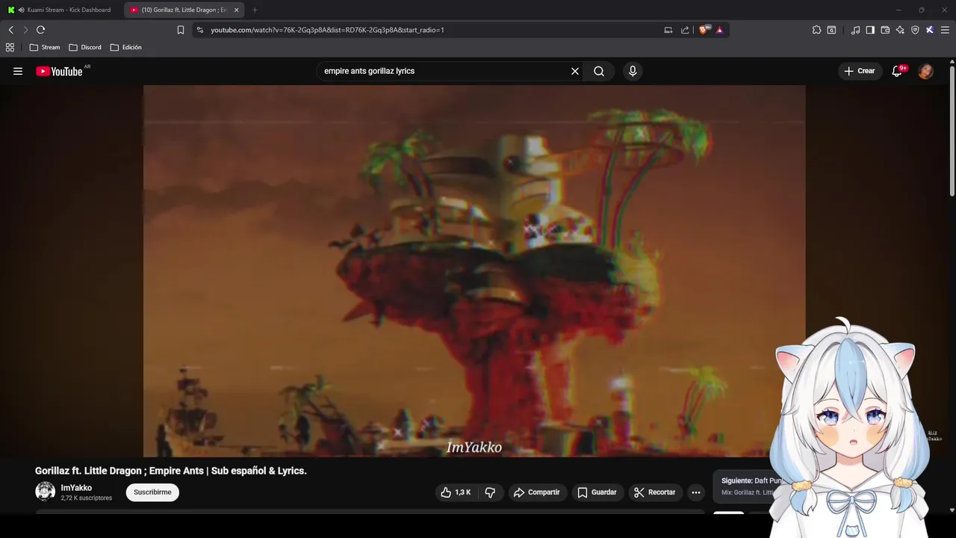This screenshot has height=538, width=956.
Task: Open ImYakko channel avatar
Action: [46, 492]
